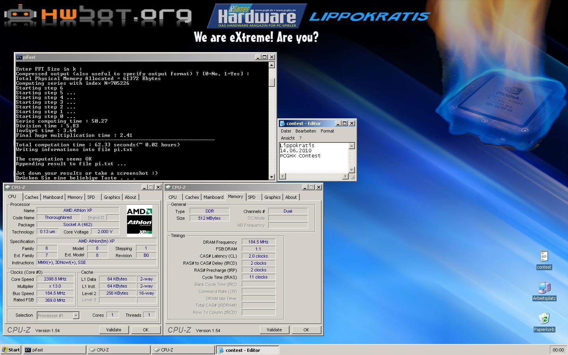Click OK in the right CPU-Z window
This screenshot has width=568, height=355.
[x=306, y=330]
